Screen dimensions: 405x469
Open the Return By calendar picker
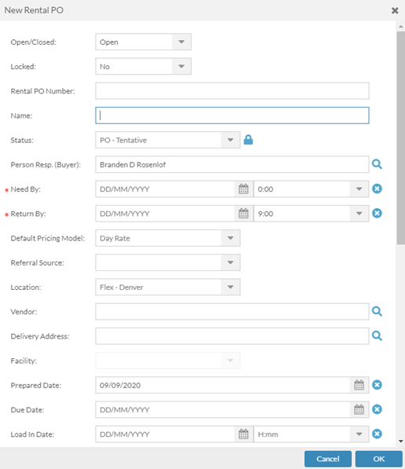tap(243, 214)
